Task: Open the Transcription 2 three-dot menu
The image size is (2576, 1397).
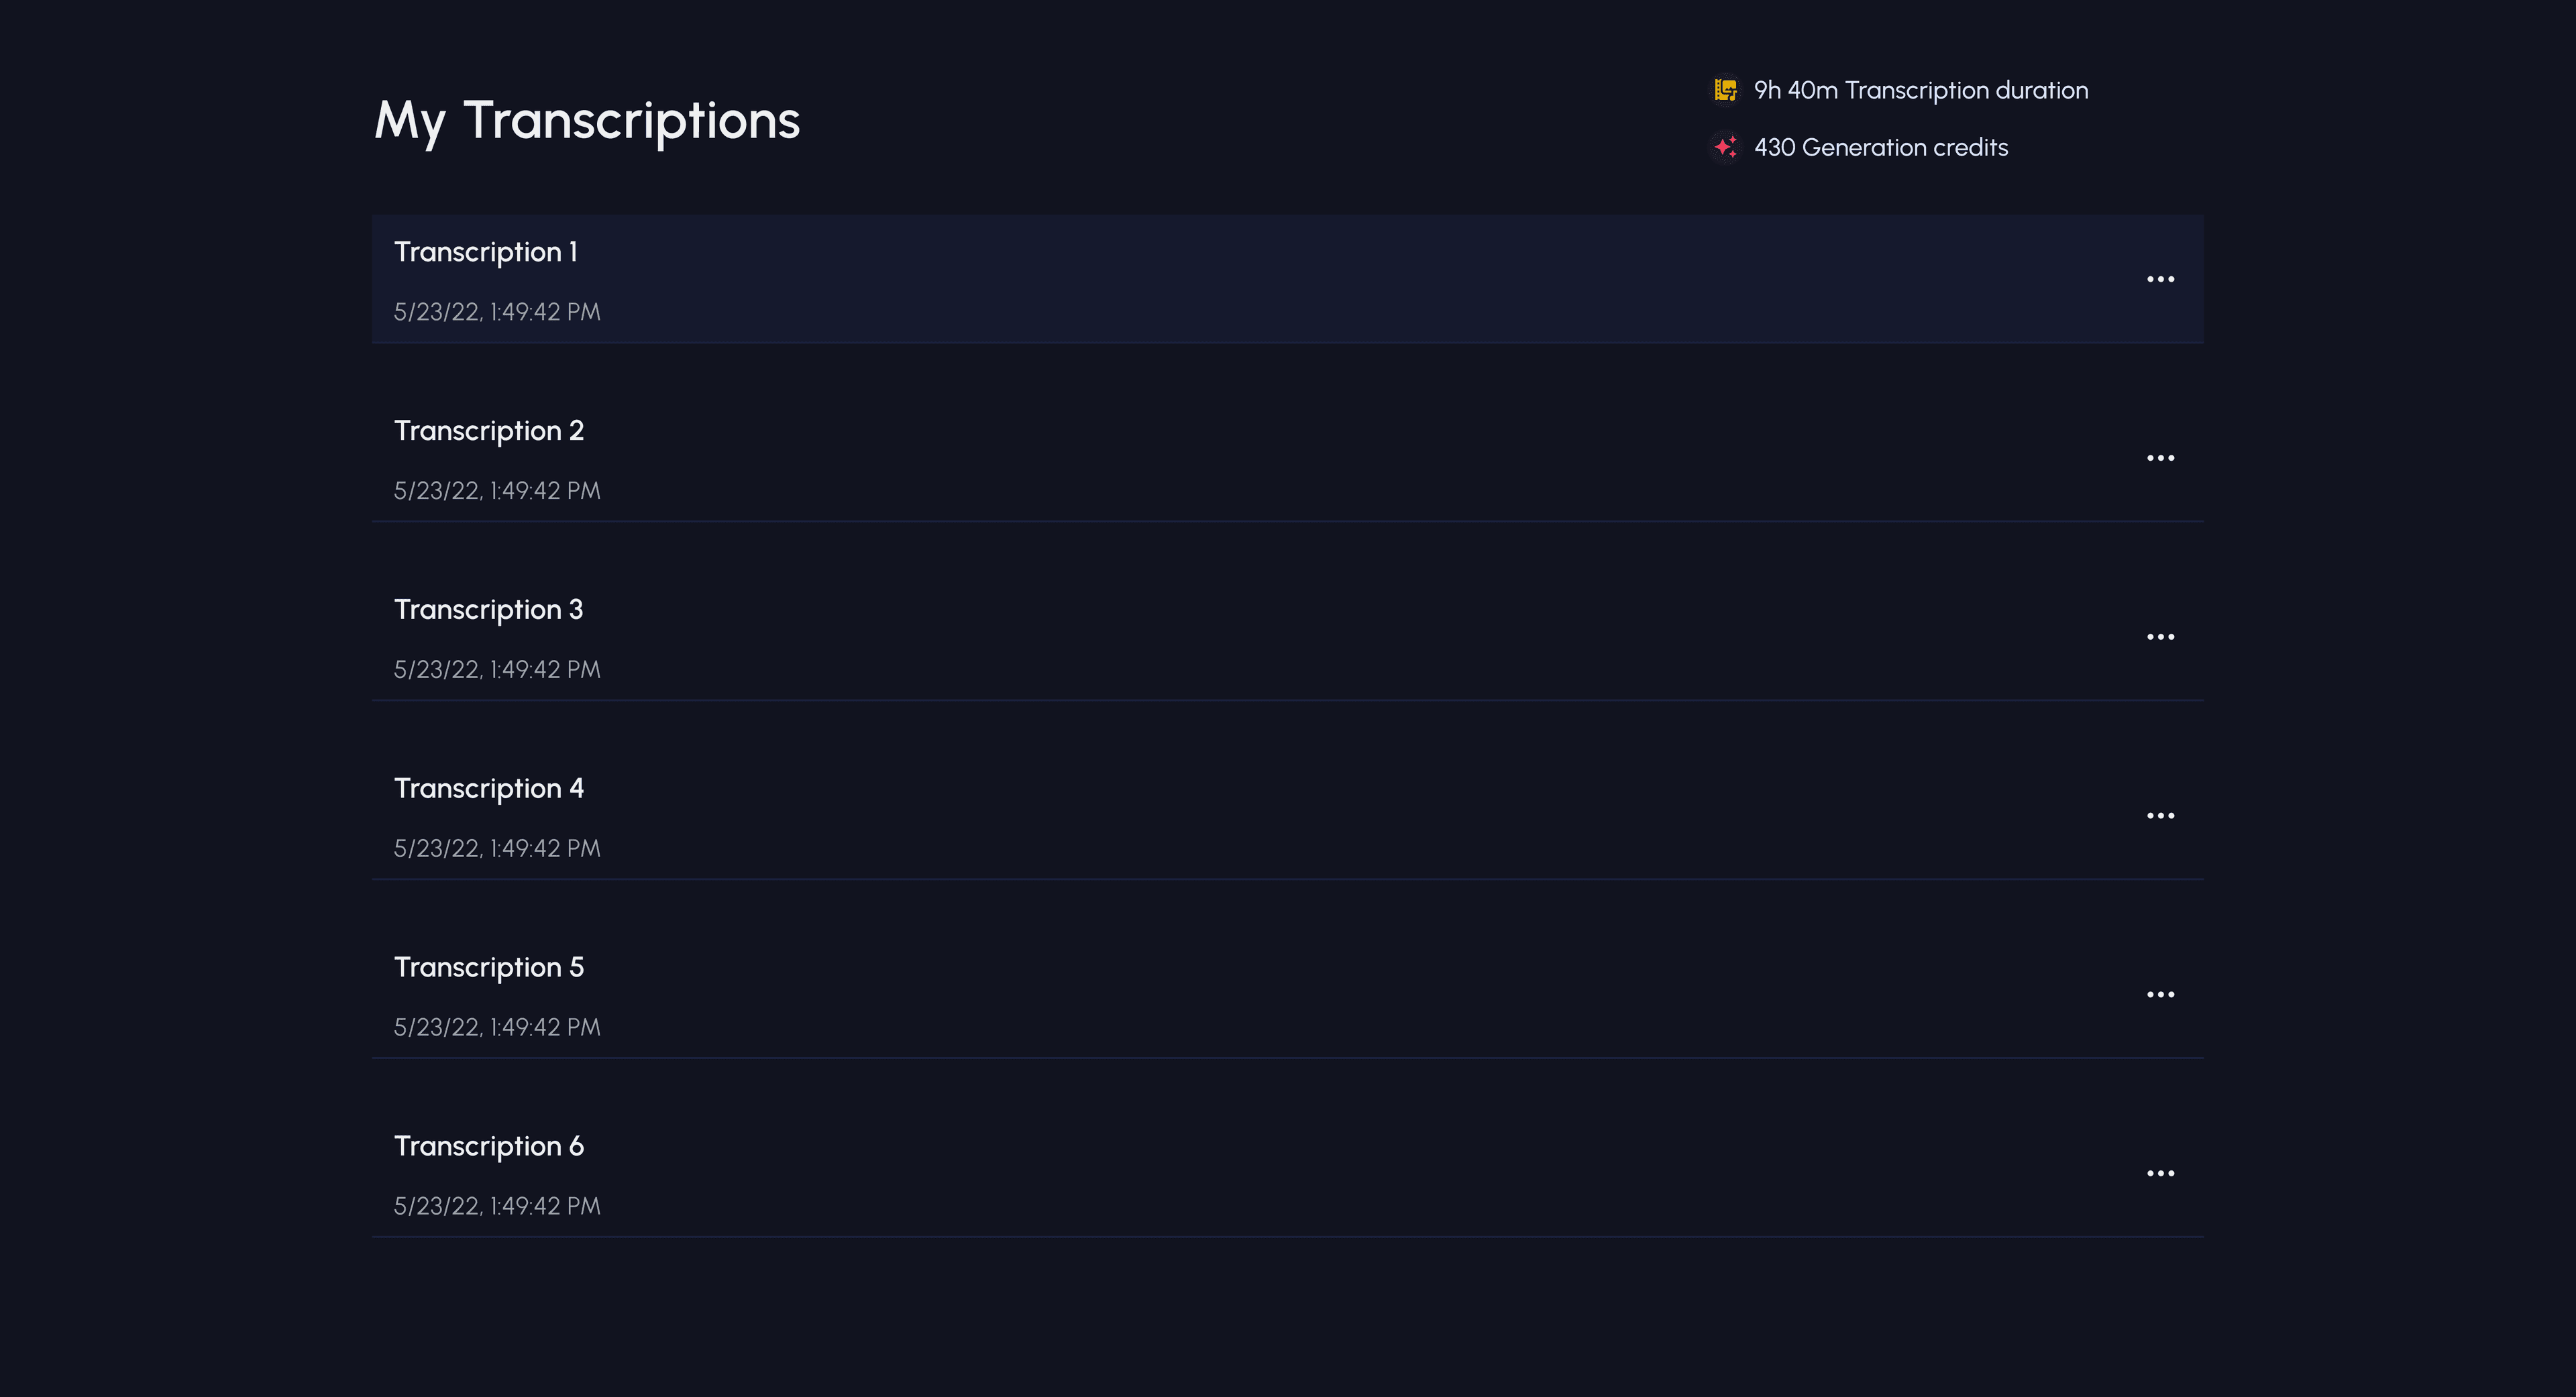Action: (2160, 458)
